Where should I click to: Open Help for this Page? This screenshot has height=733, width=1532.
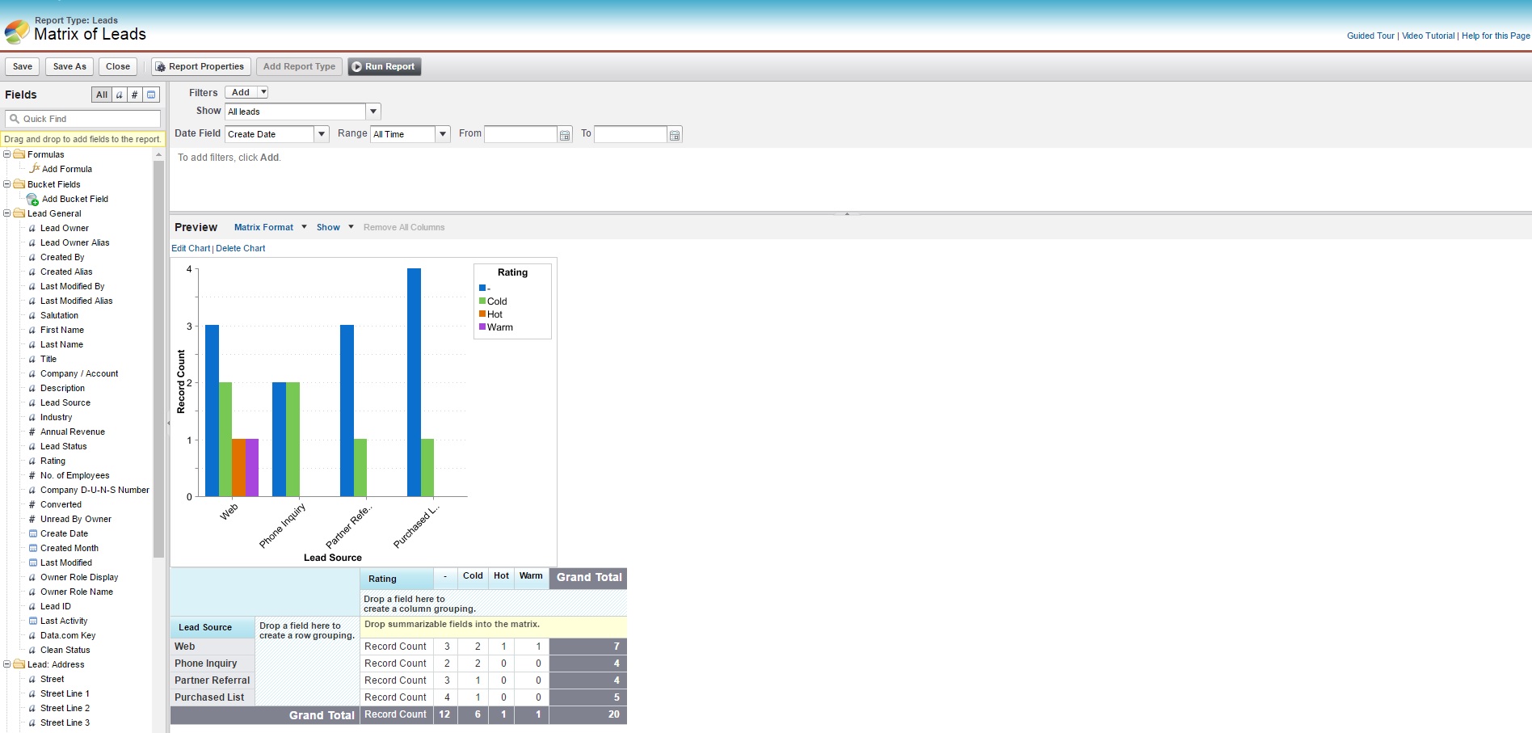pyautogui.click(x=1496, y=36)
